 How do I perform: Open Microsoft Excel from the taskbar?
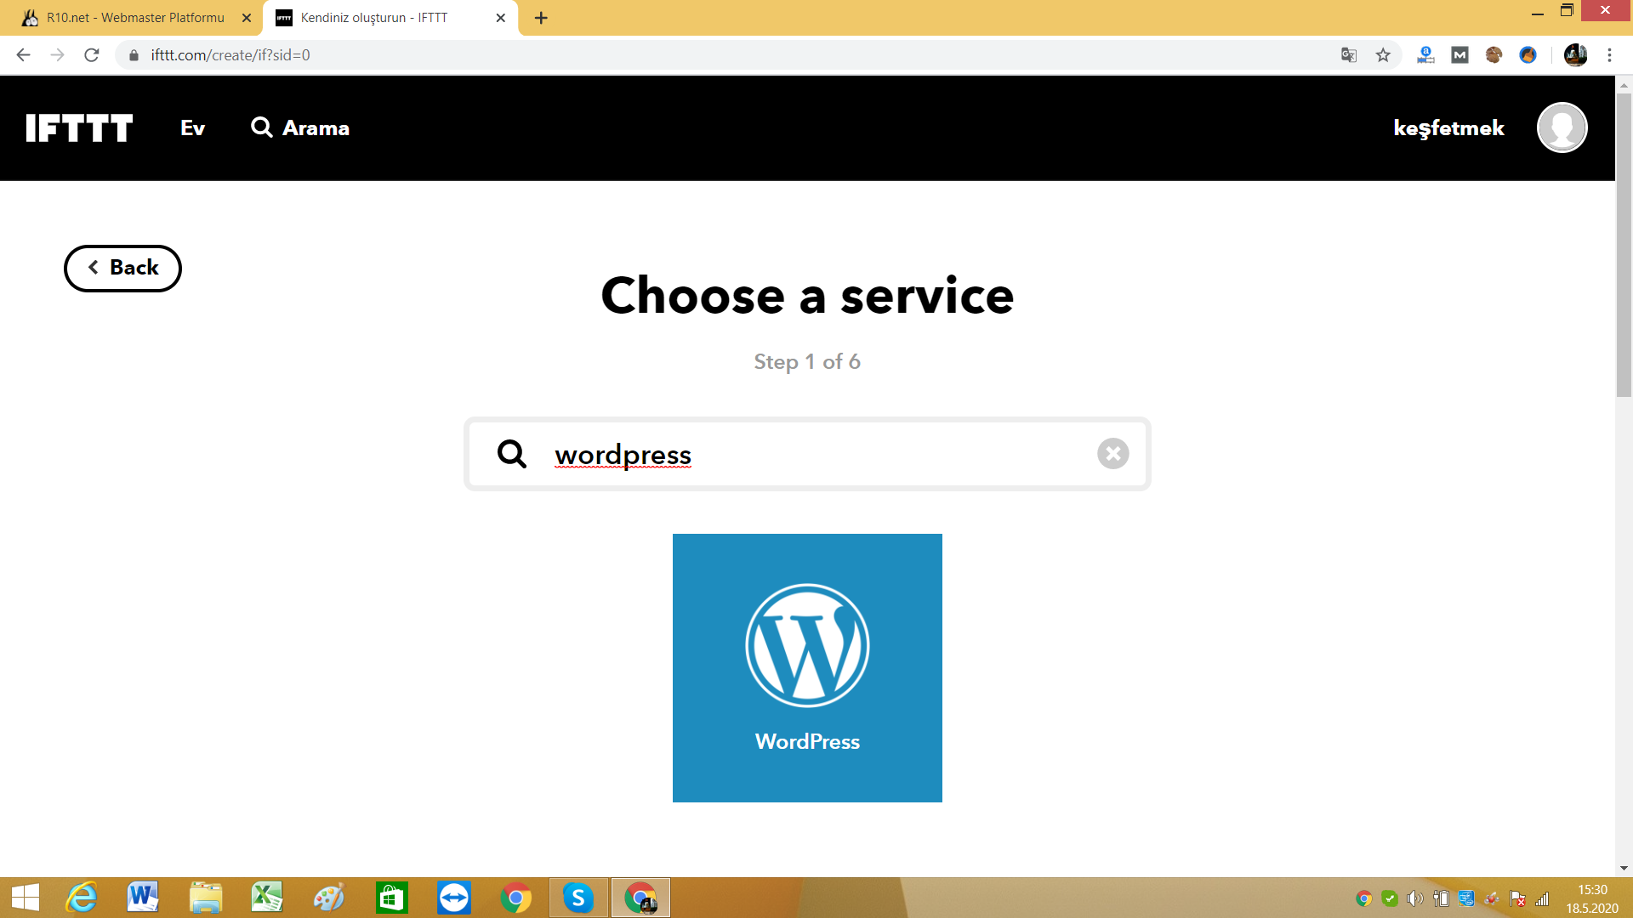pyautogui.click(x=266, y=898)
